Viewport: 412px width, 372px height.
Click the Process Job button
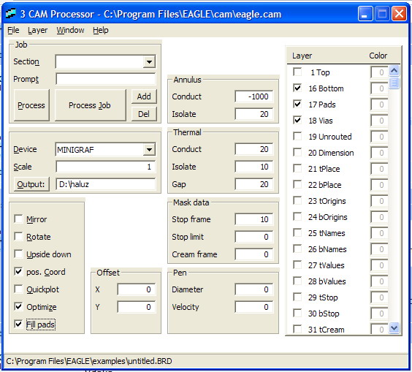pyautogui.click(x=90, y=105)
